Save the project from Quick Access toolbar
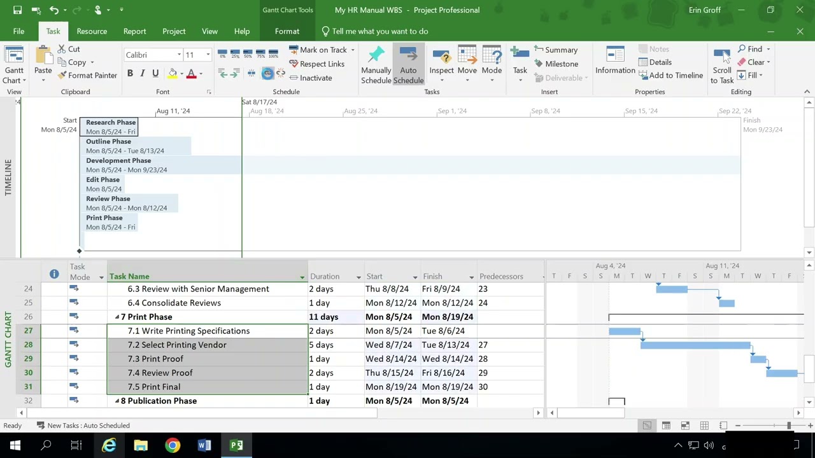 pos(18,10)
